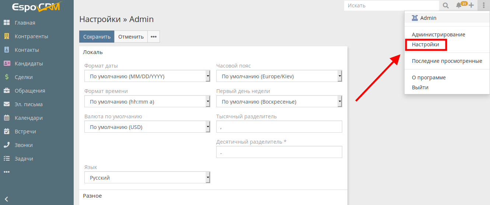Click the Кандидаты ID-card icon
Screen dimensions: 490x205
point(7,64)
